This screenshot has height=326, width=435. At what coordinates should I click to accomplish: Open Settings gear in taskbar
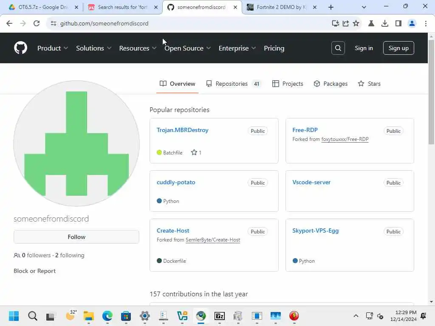pyautogui.click(x=145, y=316)
